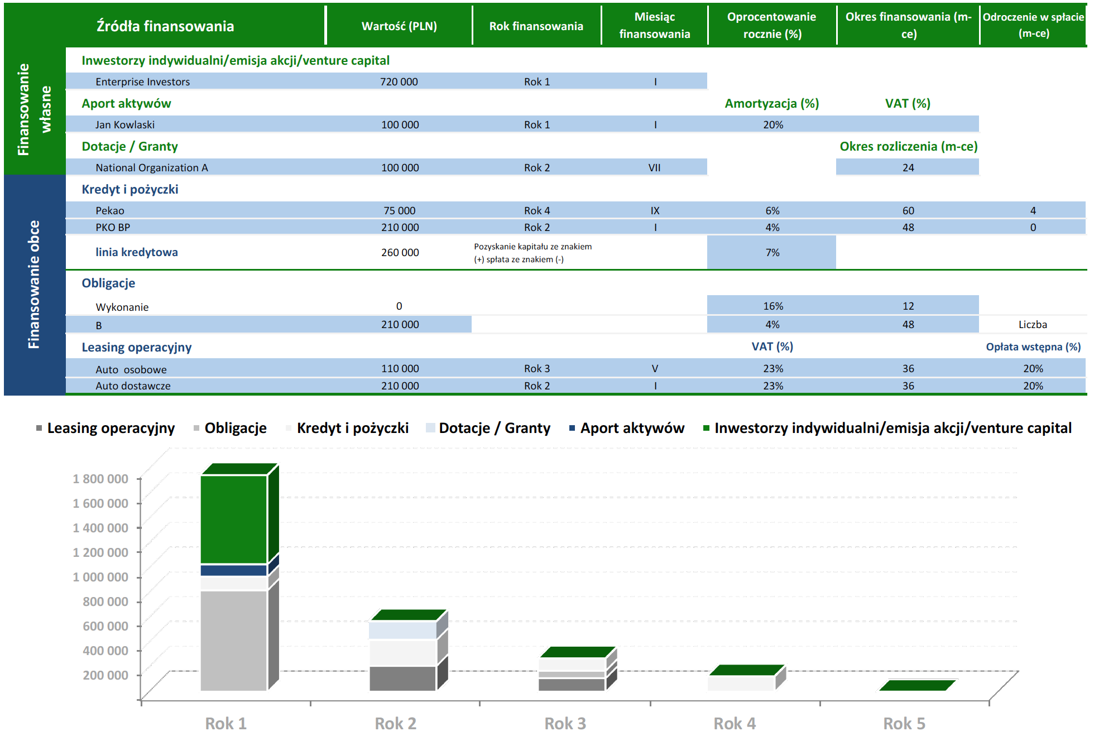Click the Źródła finansowania column header
This screenshot has width=1094, height=746.
coord(165,26)
